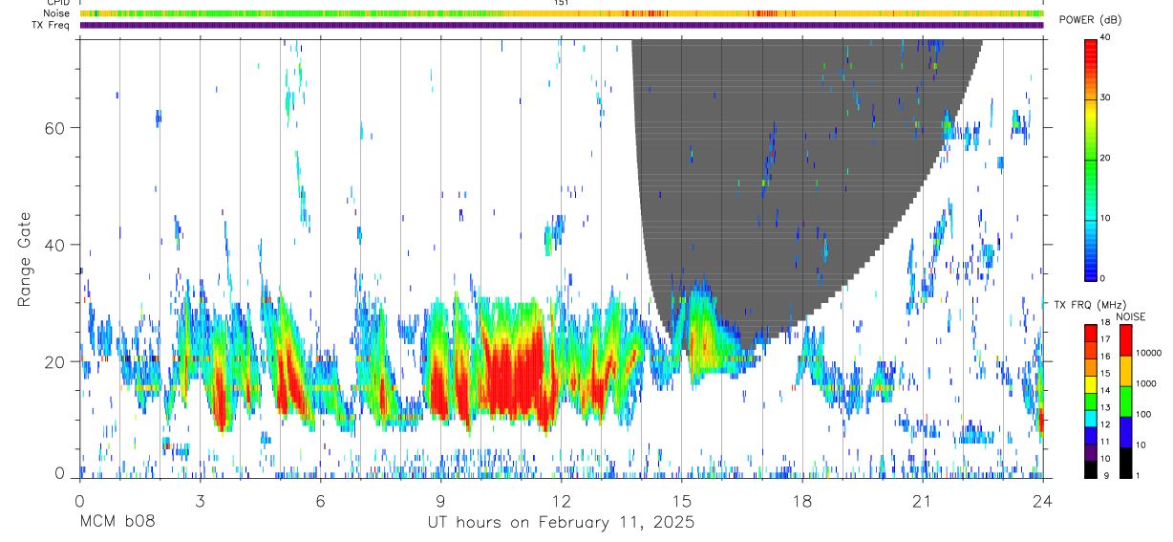
Task: Click the '30' tick on the power color bar
Action: tap(1105, 98)
